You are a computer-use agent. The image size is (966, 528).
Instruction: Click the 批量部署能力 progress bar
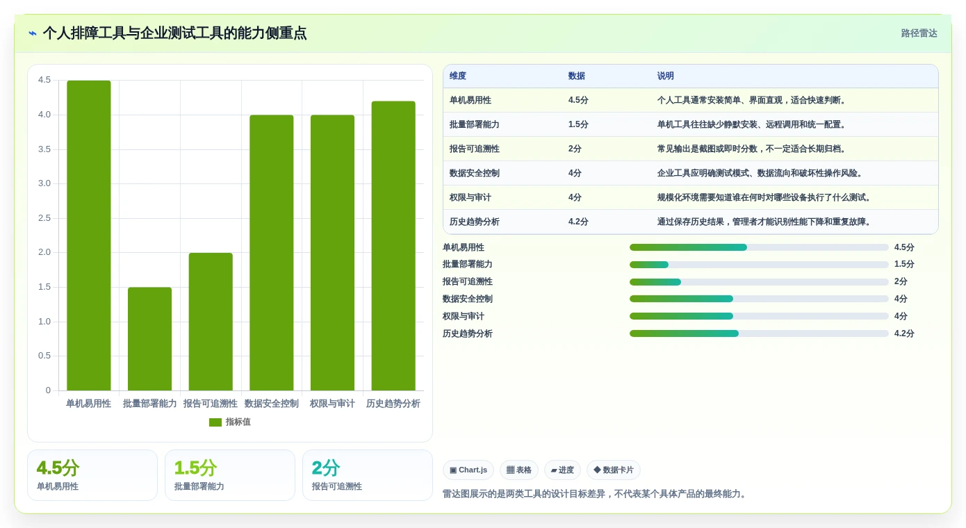759,265
